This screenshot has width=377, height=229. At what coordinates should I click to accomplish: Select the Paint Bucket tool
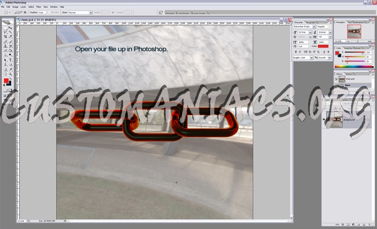pyautogui.click(x=10, y=51)
